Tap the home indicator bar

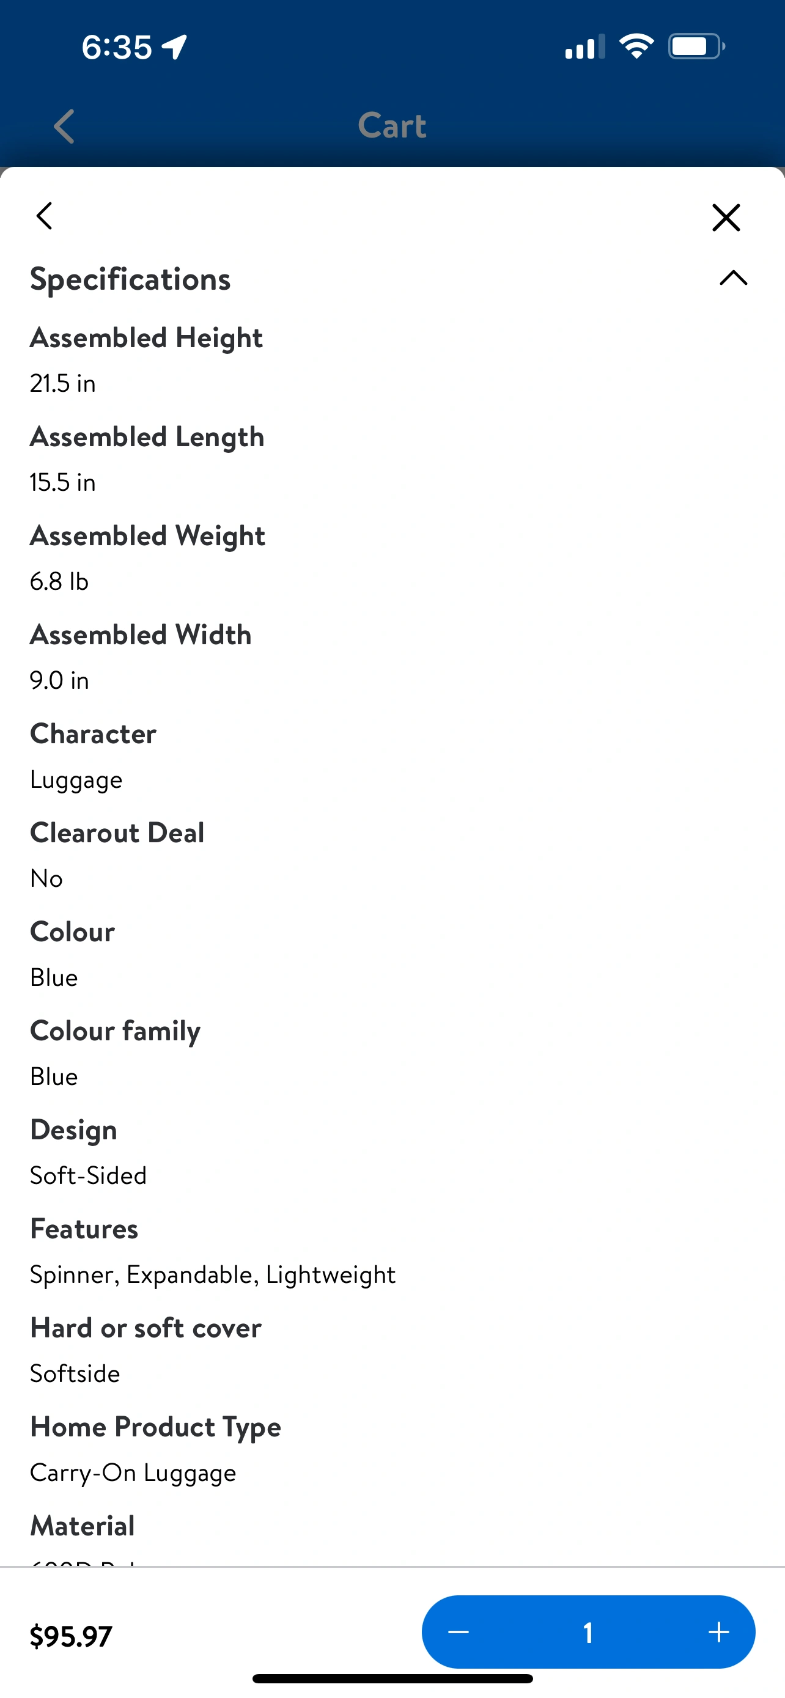click(x=392, y=1679)
